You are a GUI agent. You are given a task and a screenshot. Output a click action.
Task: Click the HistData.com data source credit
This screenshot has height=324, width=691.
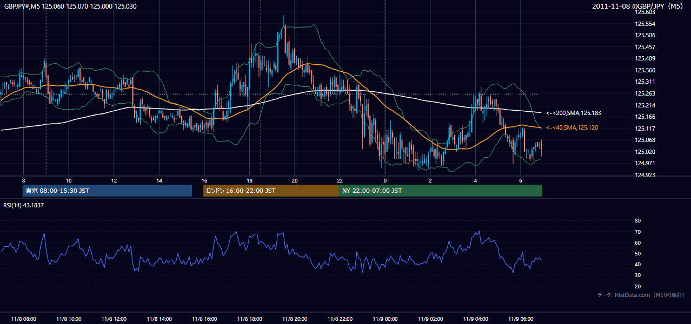(641, 295)
